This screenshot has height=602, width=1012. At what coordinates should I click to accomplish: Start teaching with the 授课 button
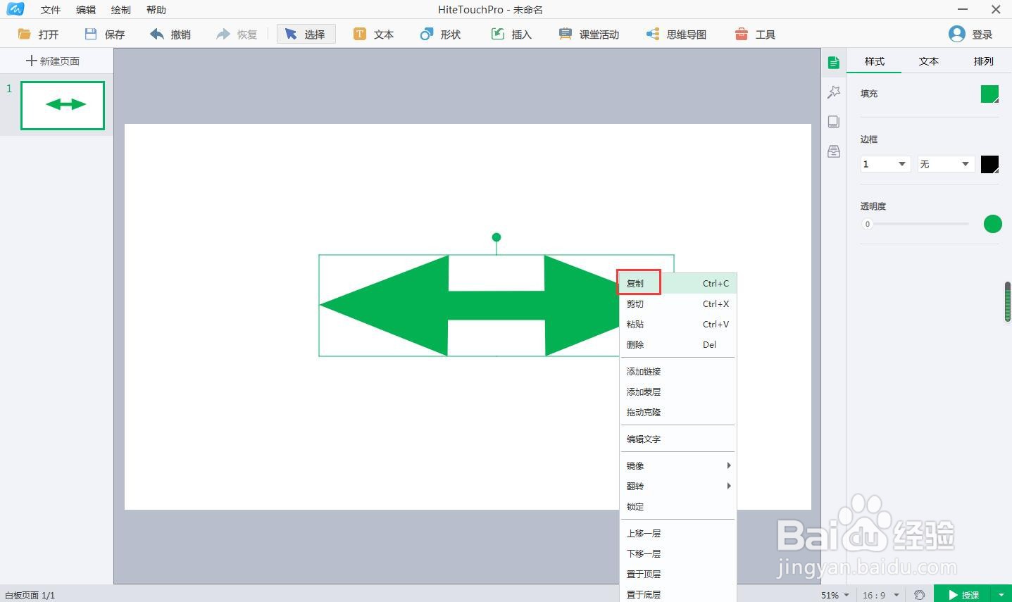click(x=963, y=595)
